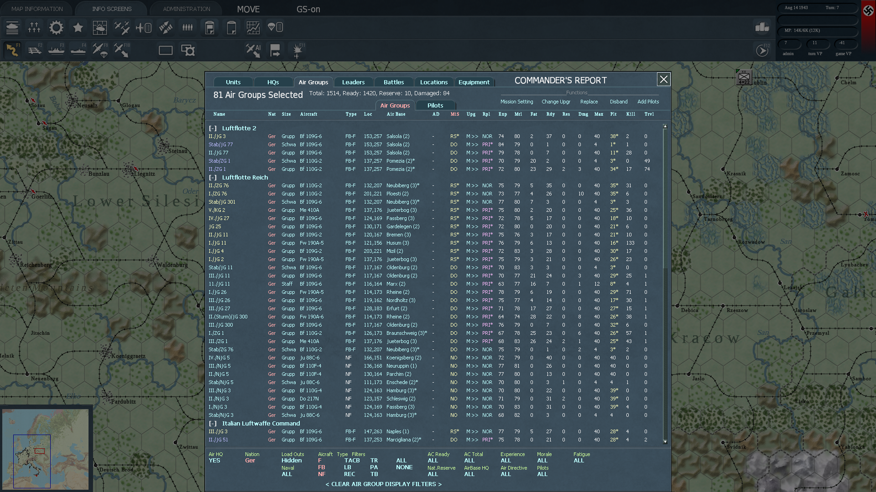Click the air group list scrollbar down arrow
Viewport: 876px width, 492px height.
pyautogui.click(x=665, y=441)
